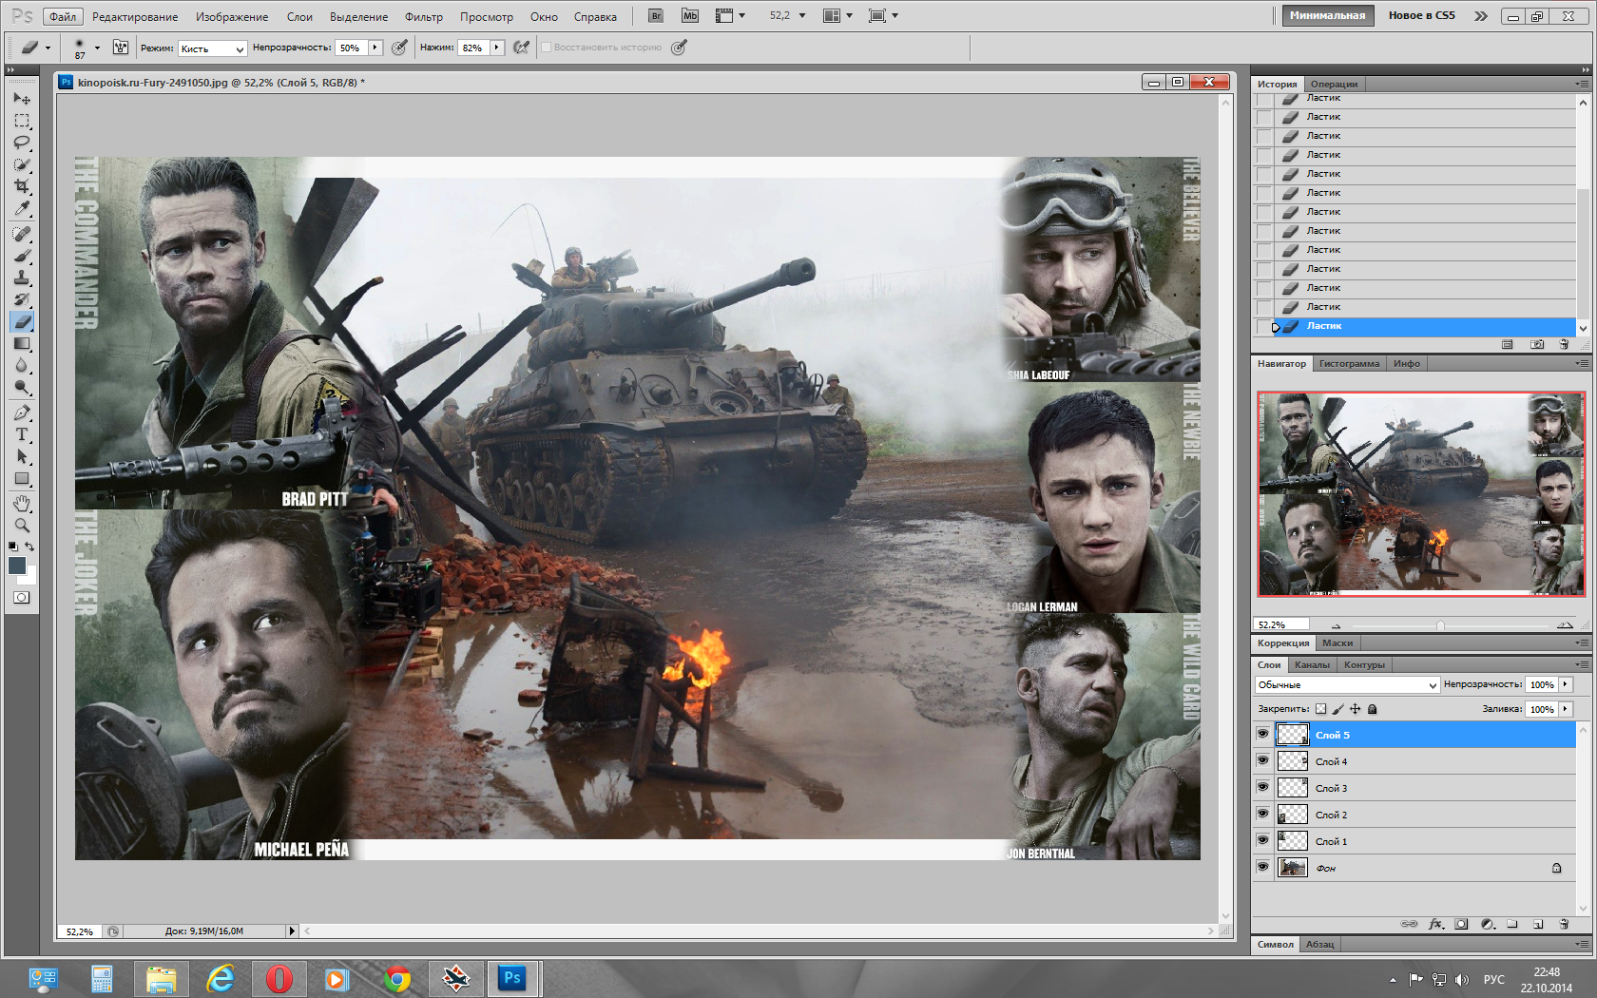Select the Минимальная workspace button
This screenshot has height=998, width=1597.
1327,16
